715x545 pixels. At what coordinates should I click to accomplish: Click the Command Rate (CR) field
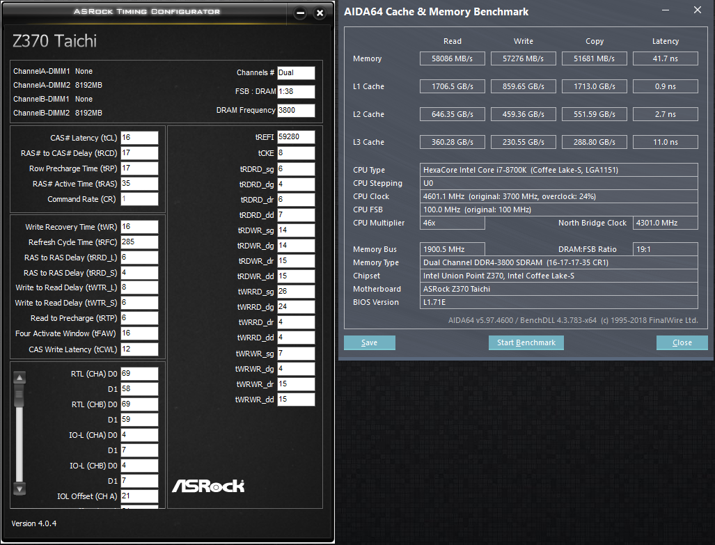tap(139, 199)
